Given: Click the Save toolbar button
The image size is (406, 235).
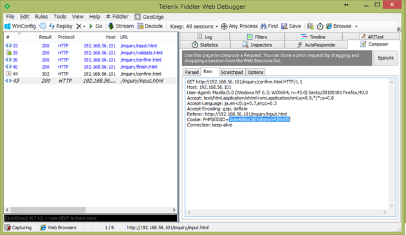Looking at the screenshot, I should point(291,26).
